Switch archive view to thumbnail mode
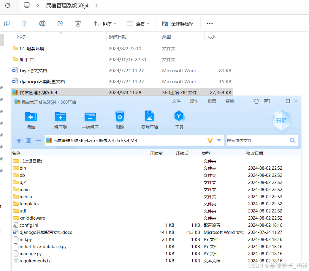The image size is (309, 271). [x=28, y=140]
